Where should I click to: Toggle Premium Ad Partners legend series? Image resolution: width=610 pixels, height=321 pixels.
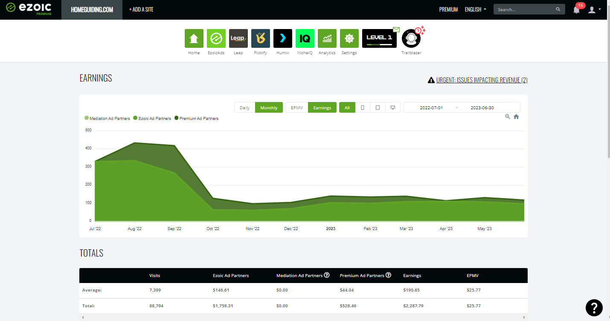pos(196,118)
